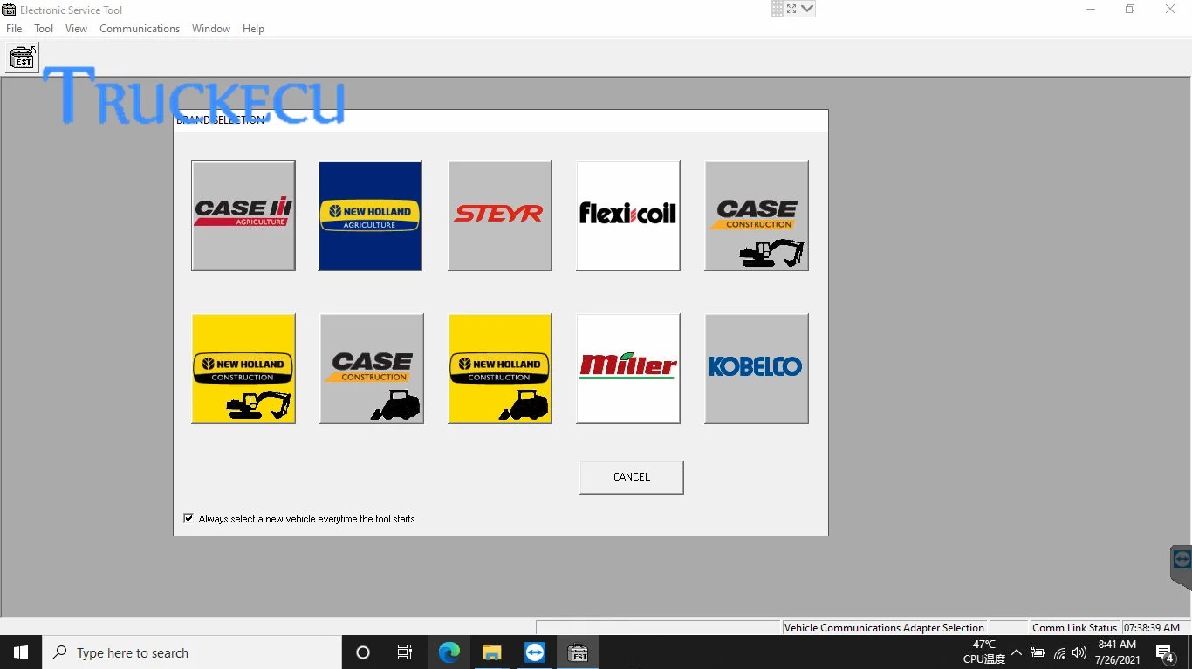This screenshot has width=1192, height=669.
Task: Open the Communications menu
Action: [140, 29]
